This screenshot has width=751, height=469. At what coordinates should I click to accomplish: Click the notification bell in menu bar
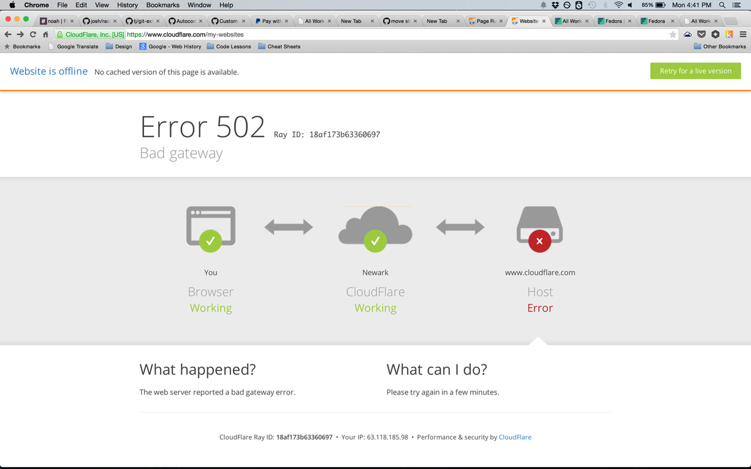click(544, 5)
